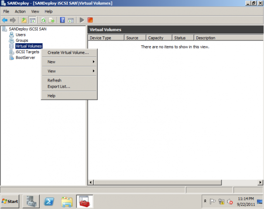This screenshot has height=209, width=264.
Task: Sort by the Capacity column header
Action: click(159, 38)
